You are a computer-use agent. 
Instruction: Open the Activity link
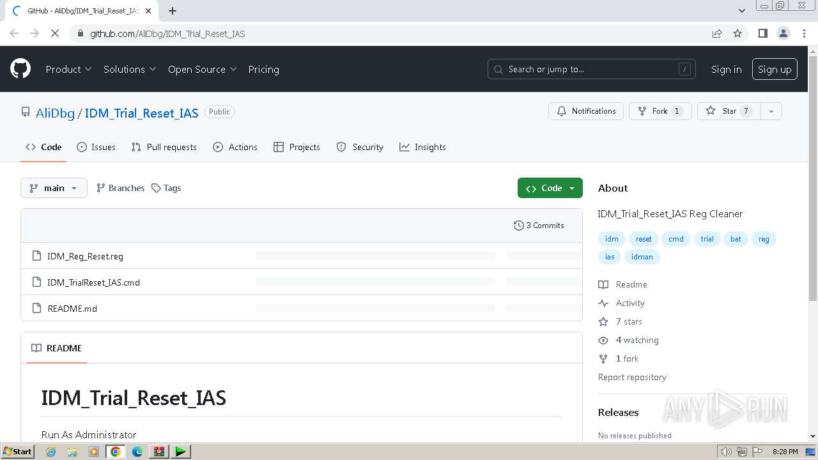pos(622,303)
